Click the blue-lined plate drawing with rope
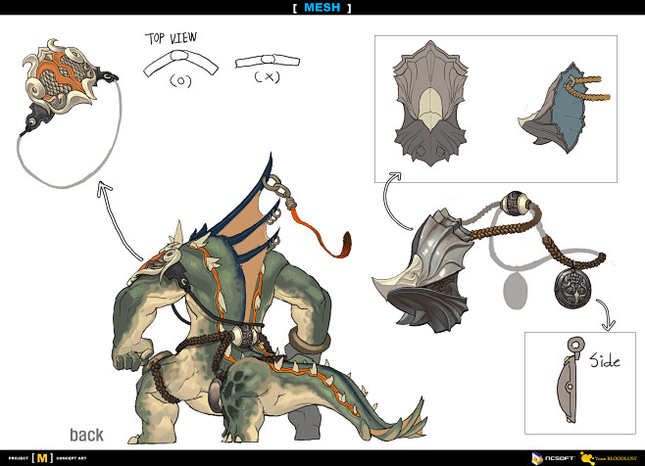Image resolution: width=645 pixels, height=466 pixels. click(564, 108)
